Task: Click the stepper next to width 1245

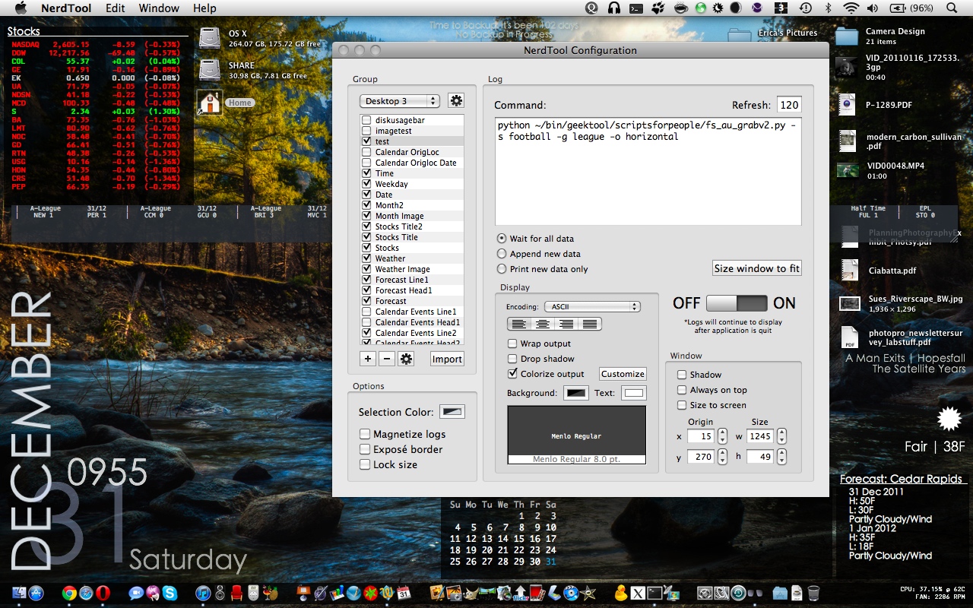Action: coord(781,436)
